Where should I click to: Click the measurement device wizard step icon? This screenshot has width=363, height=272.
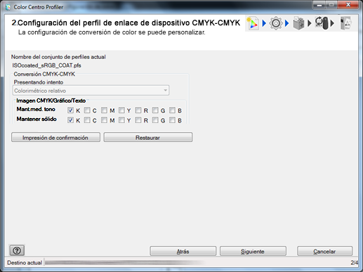click(322, 23)
